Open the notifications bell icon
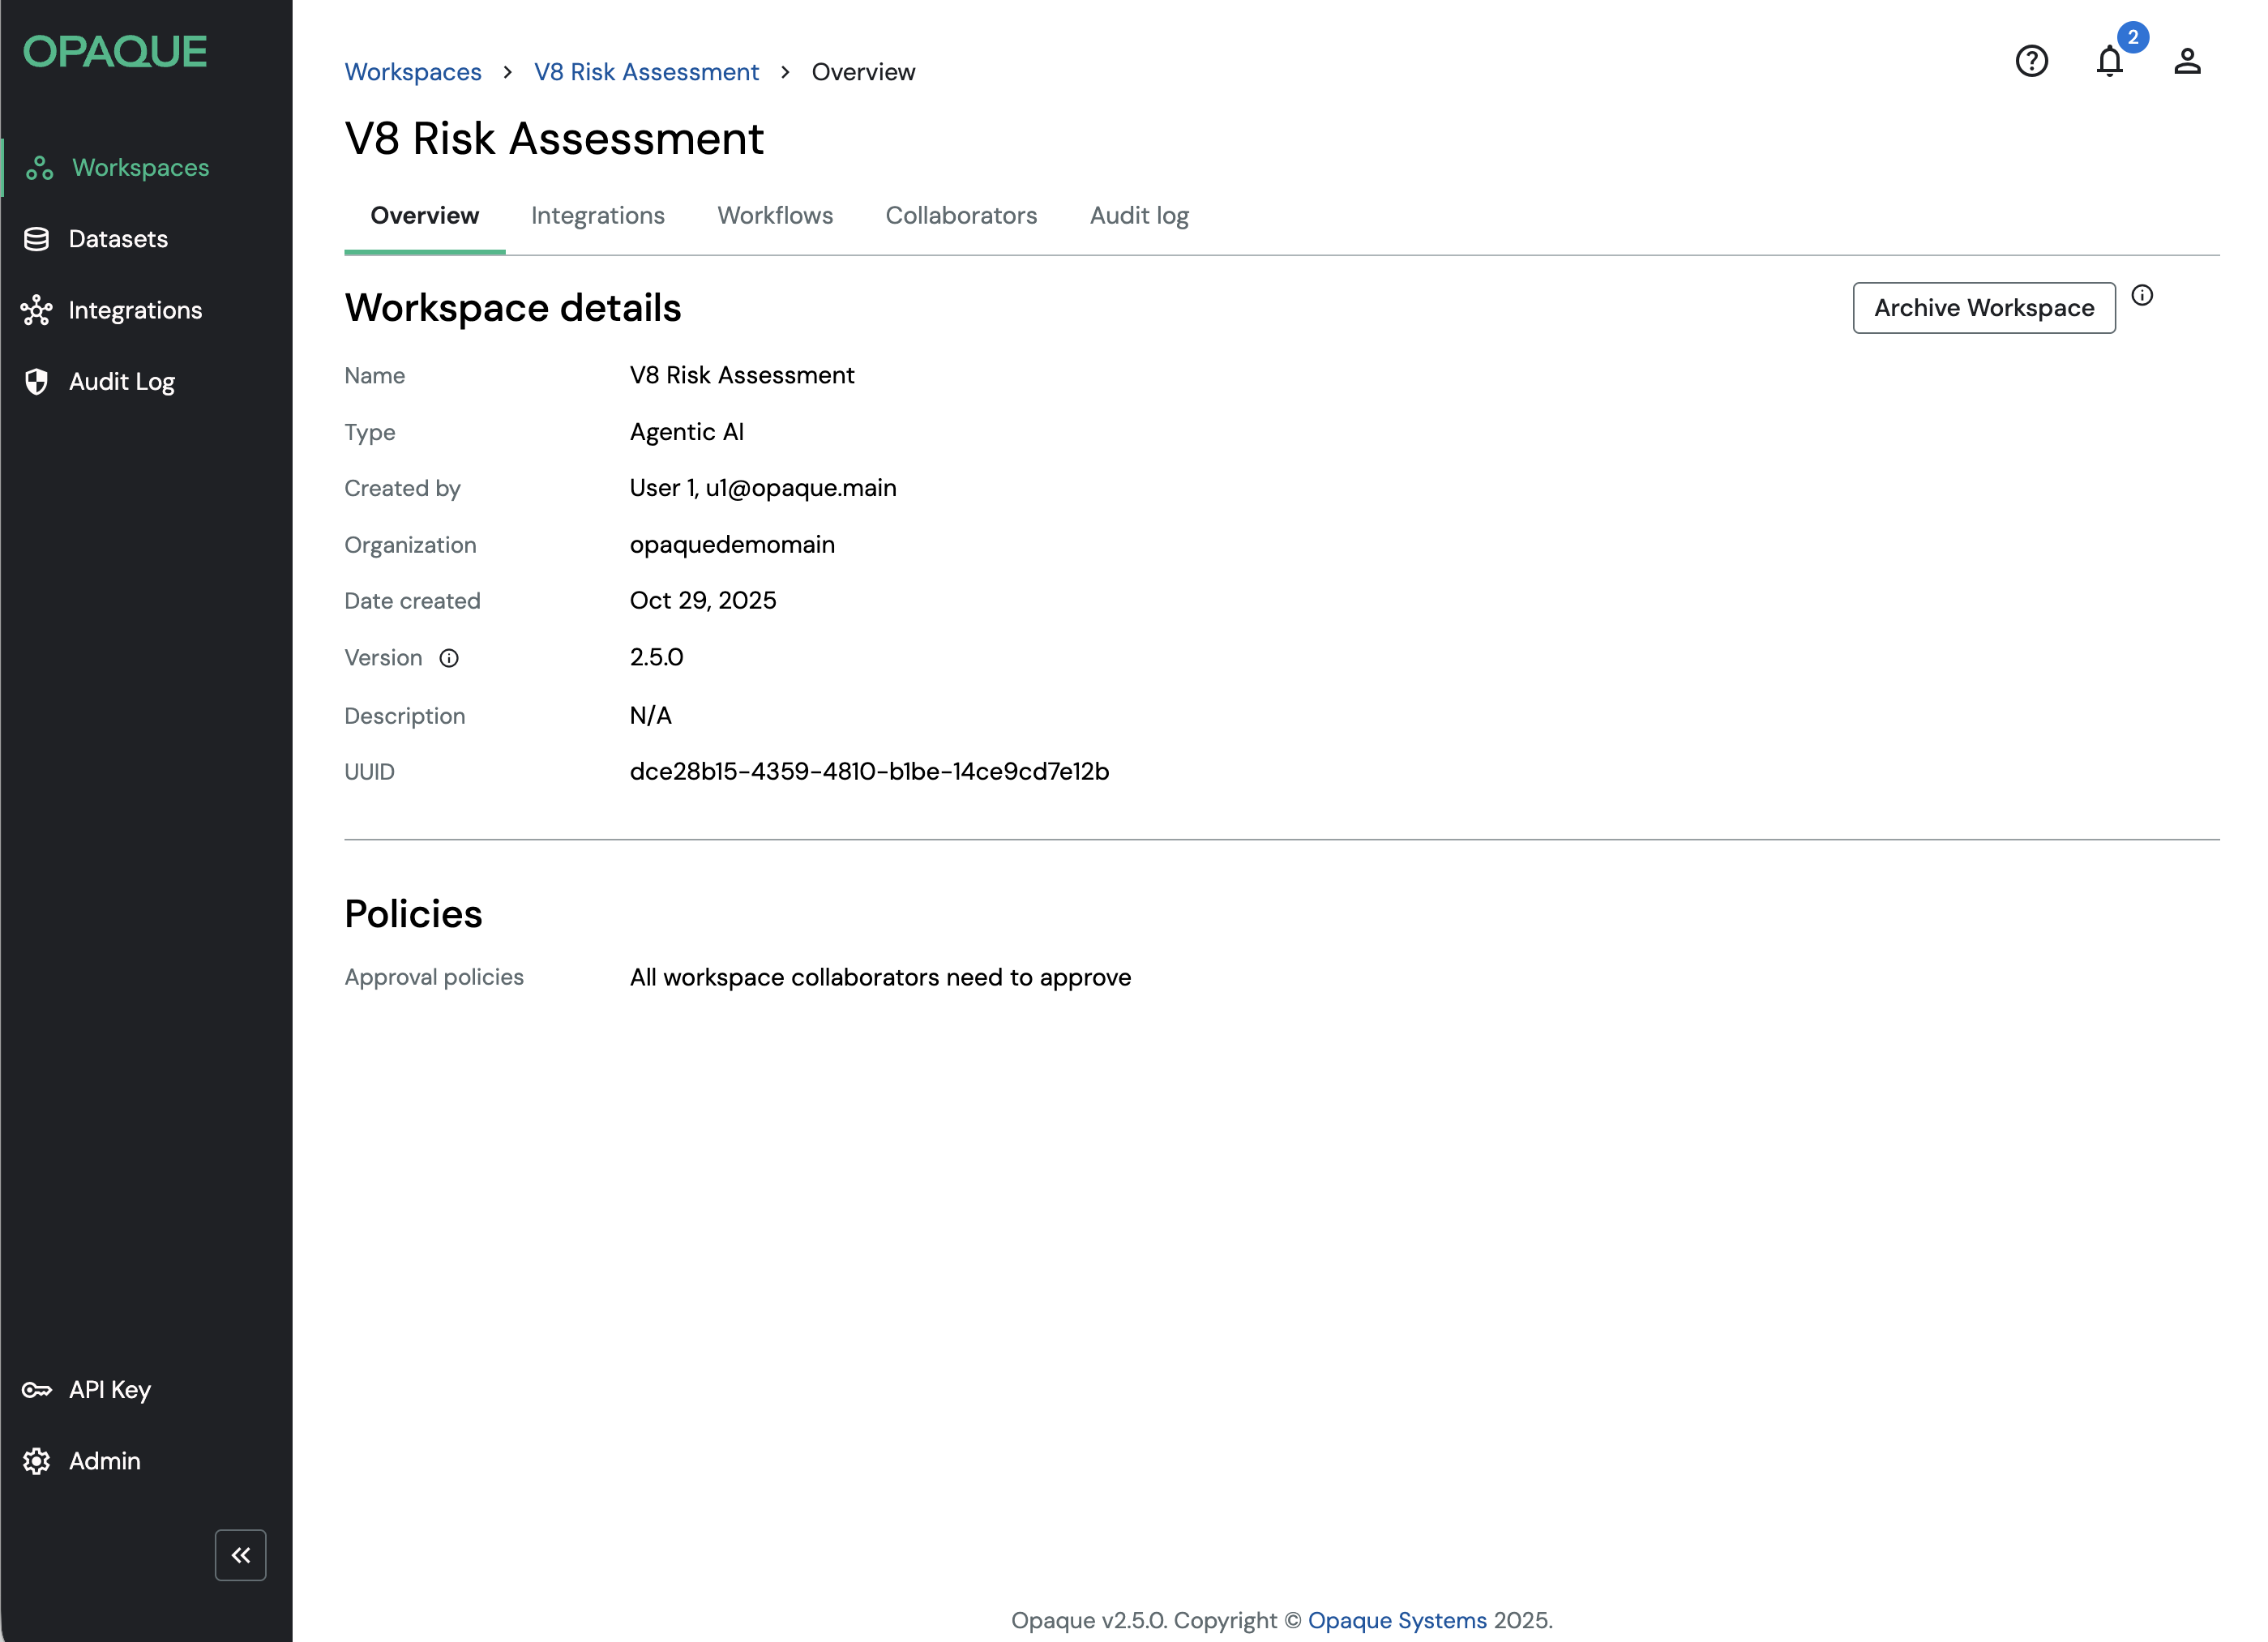Viewport: 2268px width, 1642px height. pyautogui.click(x=2109, y=61)
